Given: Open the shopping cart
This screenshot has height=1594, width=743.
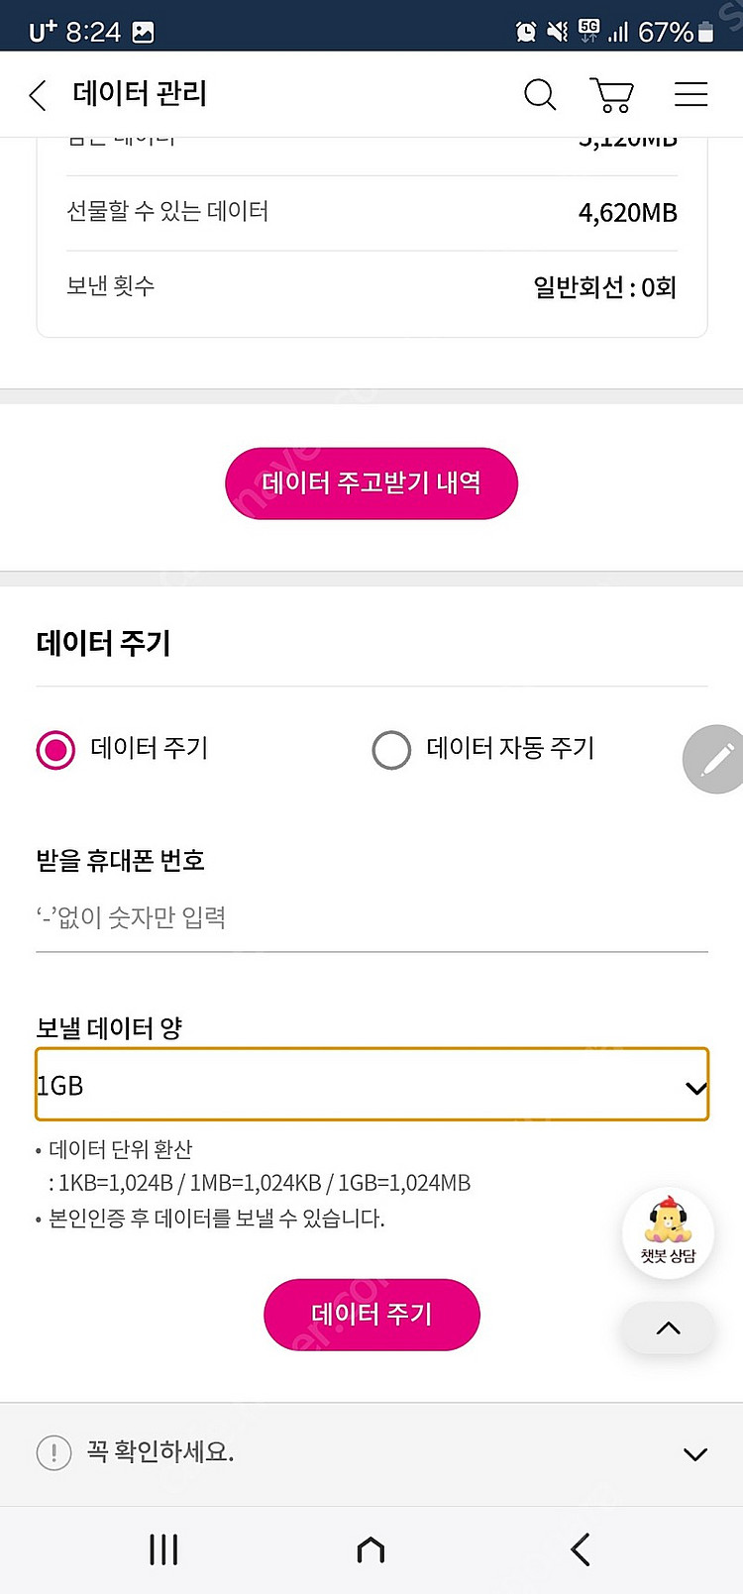Looking at the screenshot, I should (x=612, y=95).
